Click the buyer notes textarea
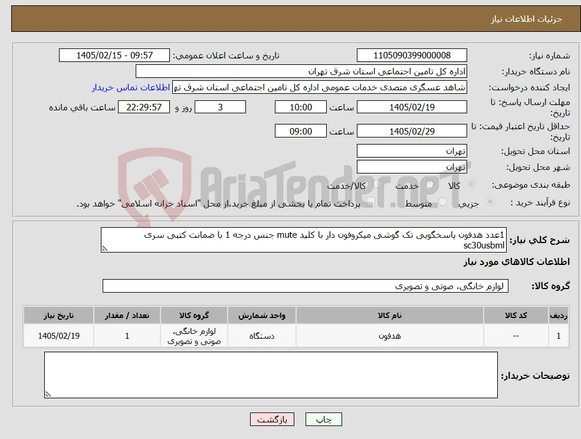The image size is (581, 439). pos(271,375)
